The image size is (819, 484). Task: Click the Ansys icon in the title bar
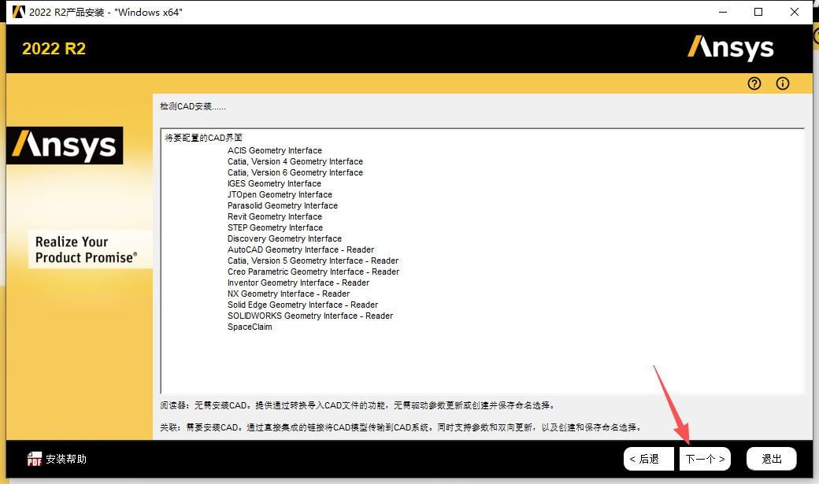(17, 11)
